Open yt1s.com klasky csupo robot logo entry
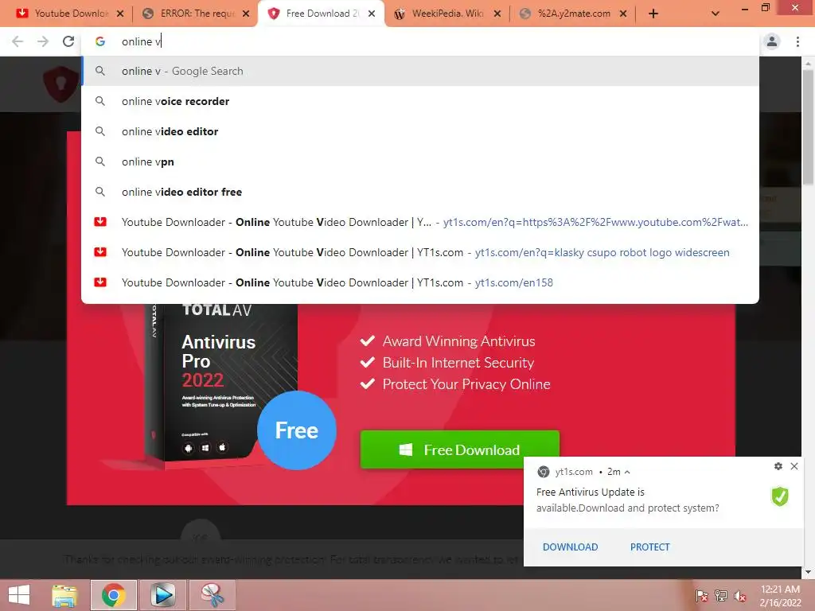Viewport: 815px width, 611px height. (420, 252)
